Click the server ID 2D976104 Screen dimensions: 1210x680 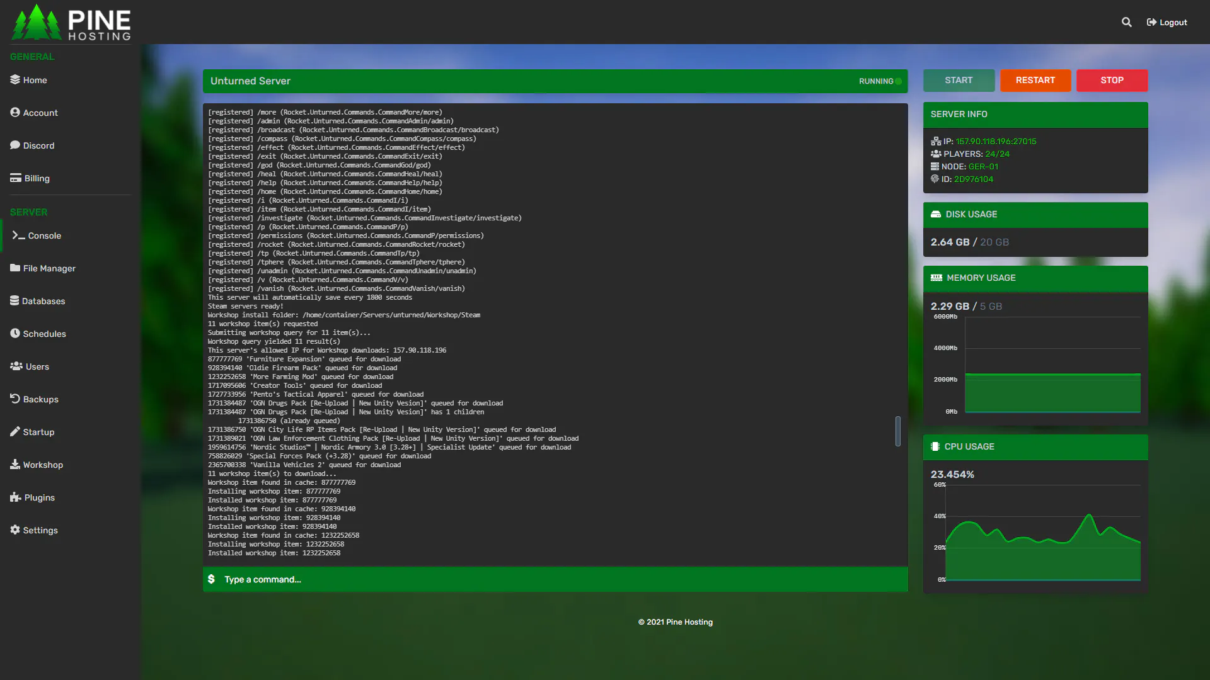(x=973, y=179)
